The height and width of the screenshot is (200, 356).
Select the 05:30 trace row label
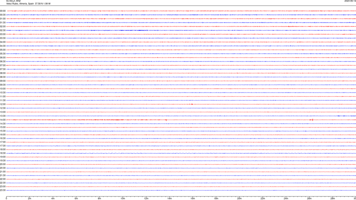(3, 54)
